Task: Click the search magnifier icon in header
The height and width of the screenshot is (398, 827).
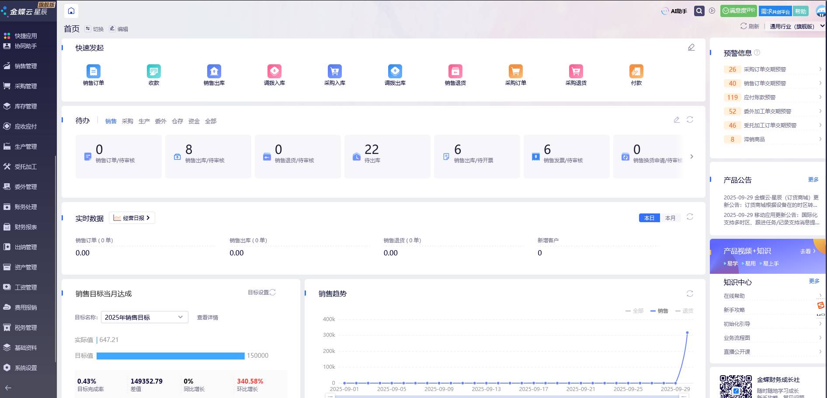Action: tap(699, 11)
